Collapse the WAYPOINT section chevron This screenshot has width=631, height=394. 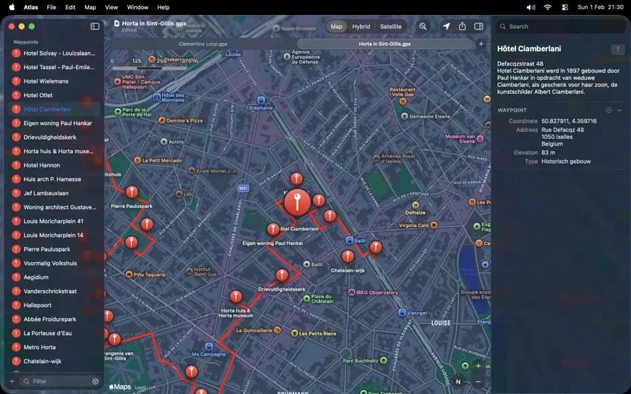619,110
